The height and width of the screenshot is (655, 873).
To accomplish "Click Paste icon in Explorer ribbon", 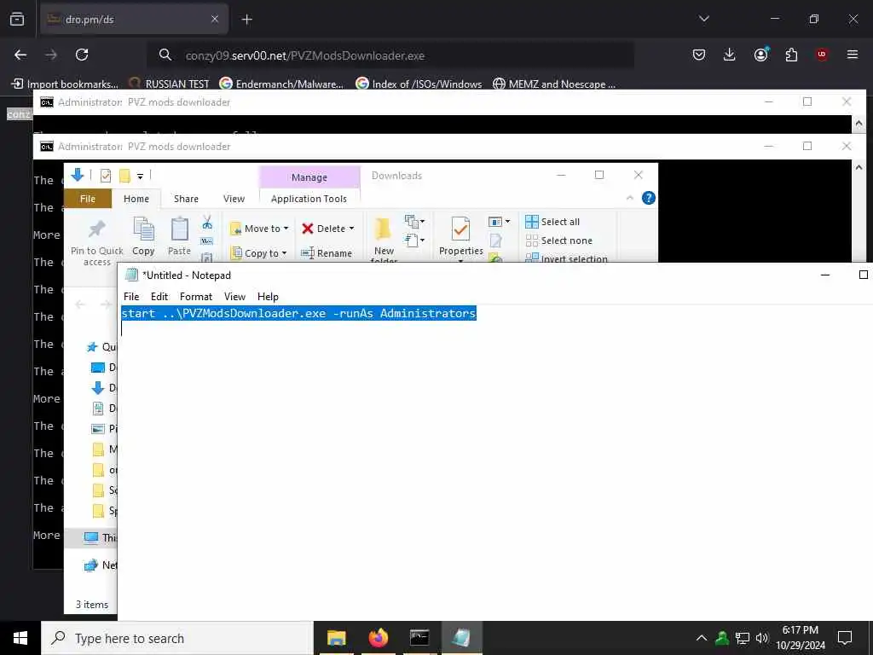I will click(x=179, y=237).
